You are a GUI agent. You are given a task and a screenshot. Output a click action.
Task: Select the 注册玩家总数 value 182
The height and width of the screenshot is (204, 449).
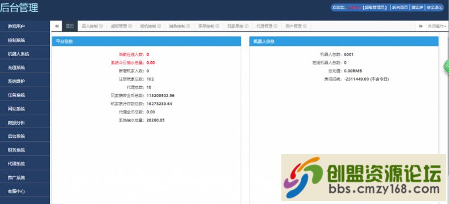[x=150, y=79]
